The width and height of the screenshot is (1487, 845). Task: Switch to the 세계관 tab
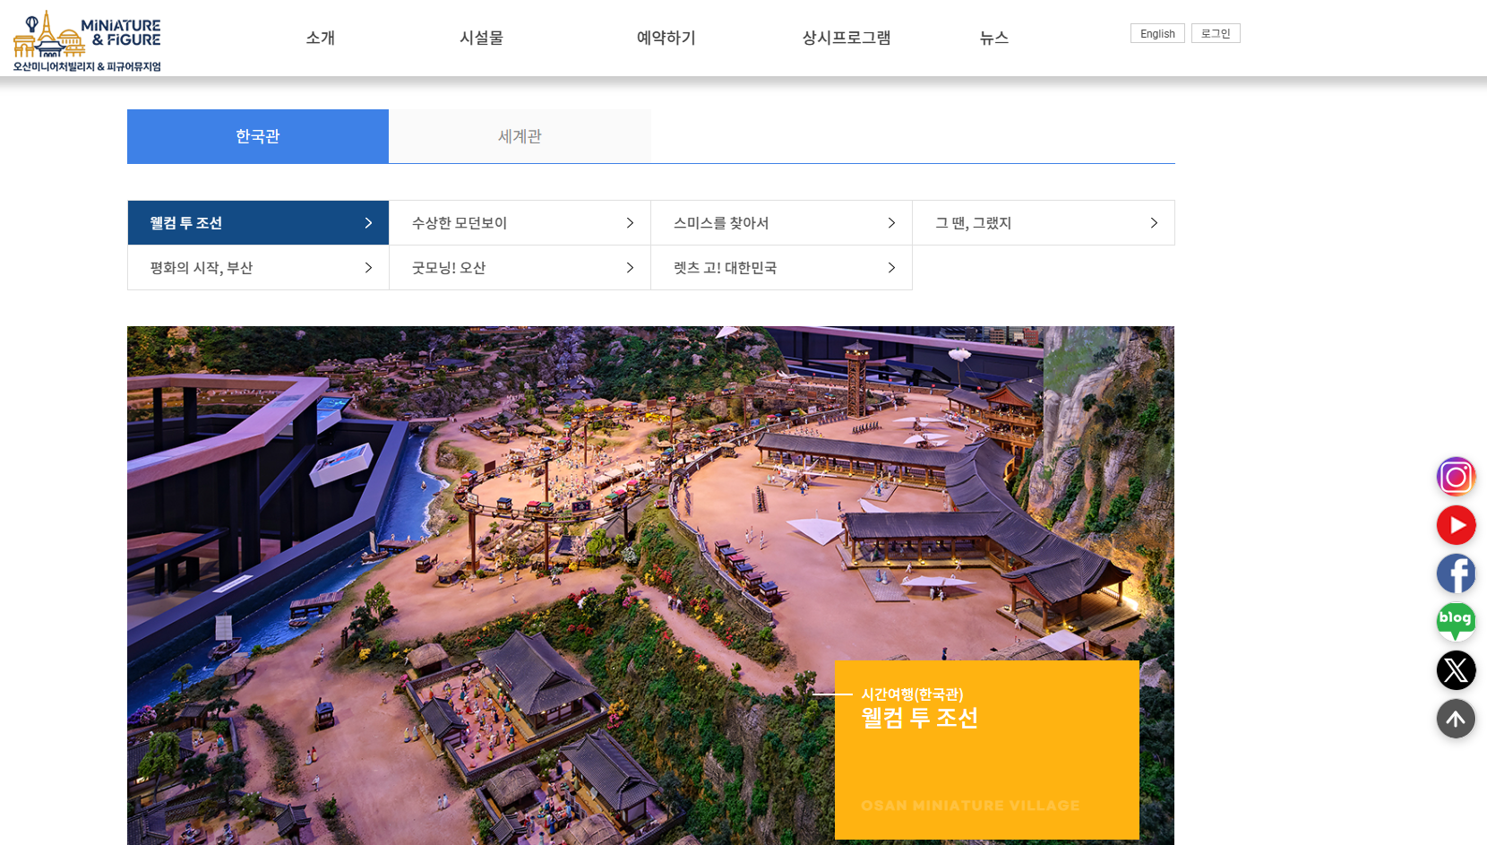(x=520, y=136)
